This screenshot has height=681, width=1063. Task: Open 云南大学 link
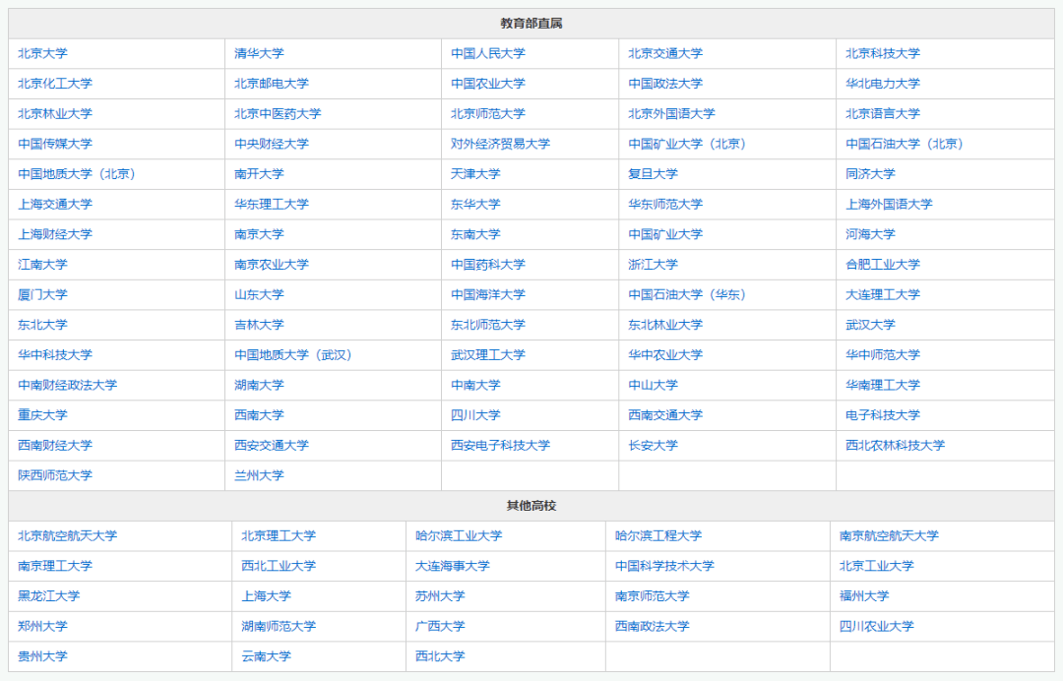[x=264, y=655]
